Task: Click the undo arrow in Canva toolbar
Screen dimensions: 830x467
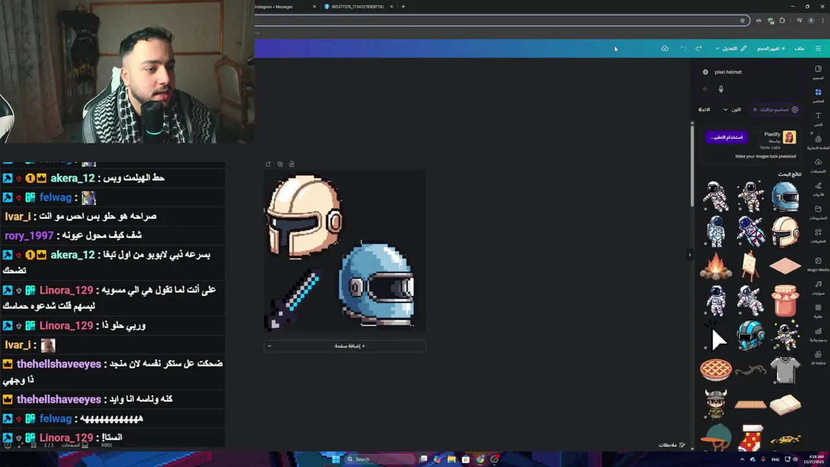Action: pyautogui.click(x=683, y=49)
